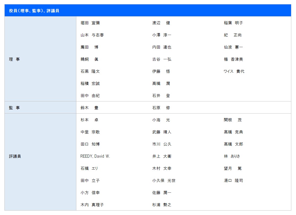Select the name 石橋 エリ
Viewport: 296px width, 215px height.
89,168
